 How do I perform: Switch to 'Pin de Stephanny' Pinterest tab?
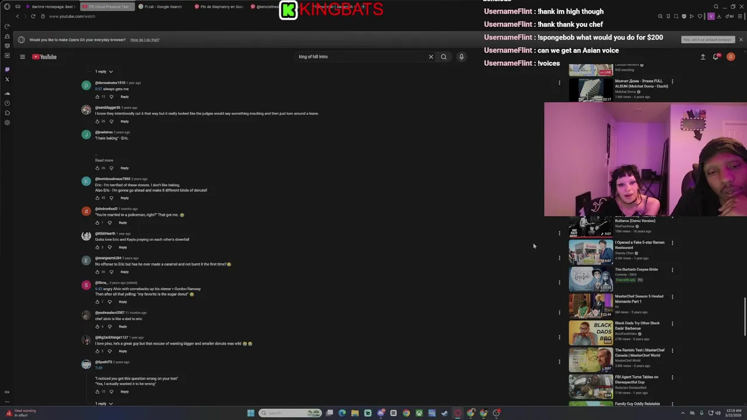pyautogui.click(x=218, y=6)
